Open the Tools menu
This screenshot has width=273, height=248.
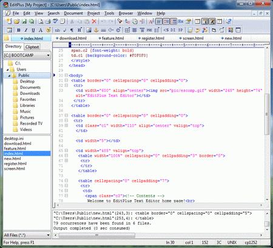109,13
